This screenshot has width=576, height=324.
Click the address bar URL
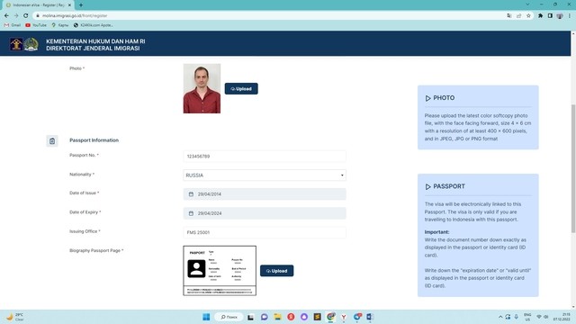coord(75,16)
